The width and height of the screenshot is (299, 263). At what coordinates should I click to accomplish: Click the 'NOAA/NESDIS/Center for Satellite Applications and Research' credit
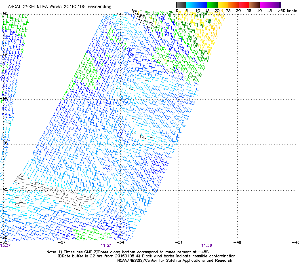click(x=175, y=261)
